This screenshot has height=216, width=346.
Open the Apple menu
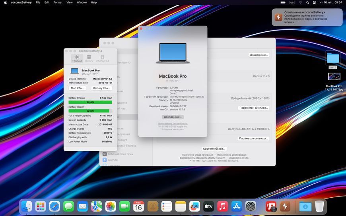5,2
